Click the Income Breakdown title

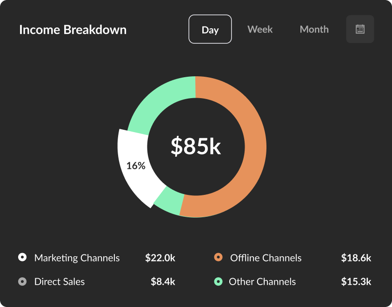pyautogui.click(x=73, y=30)
